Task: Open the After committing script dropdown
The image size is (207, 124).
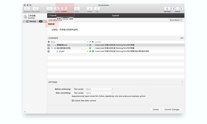Action: (100, 93)
